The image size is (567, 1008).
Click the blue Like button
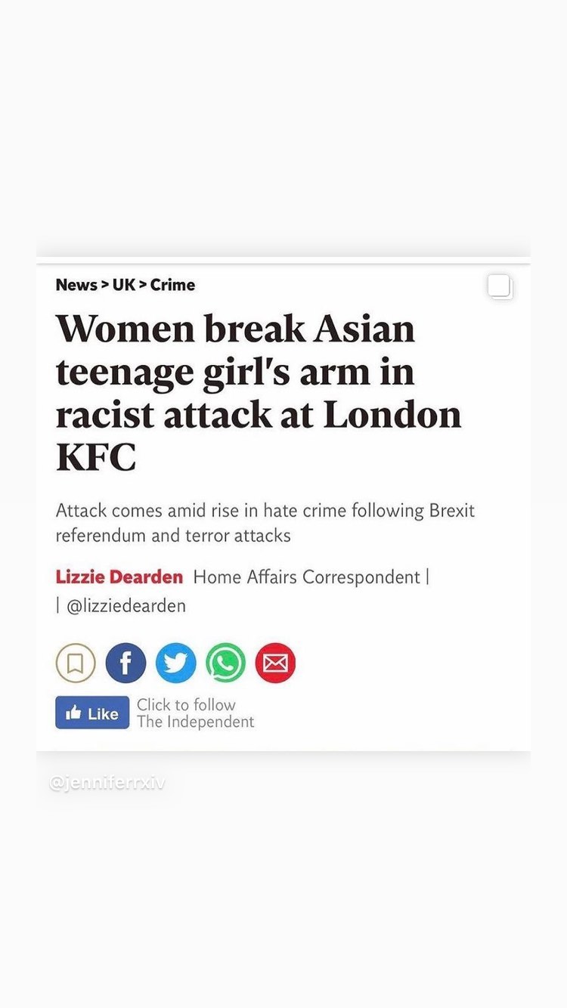[x=92, y=713]
